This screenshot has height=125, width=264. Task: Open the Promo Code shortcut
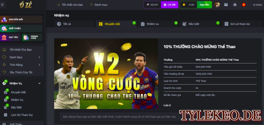click(32, 37)
